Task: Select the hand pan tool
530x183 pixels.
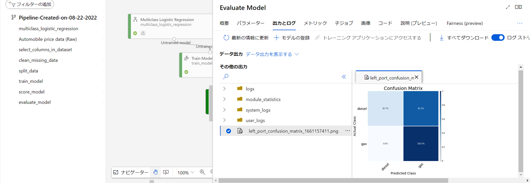Action: pyautogui.click(x=155, y=172)
